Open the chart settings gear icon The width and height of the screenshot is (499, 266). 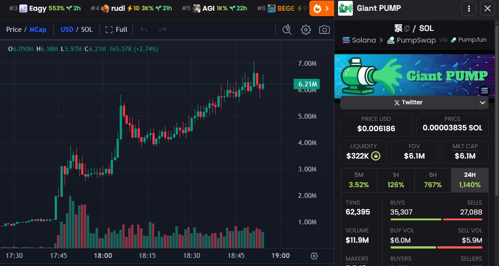[x=306, y=30]
